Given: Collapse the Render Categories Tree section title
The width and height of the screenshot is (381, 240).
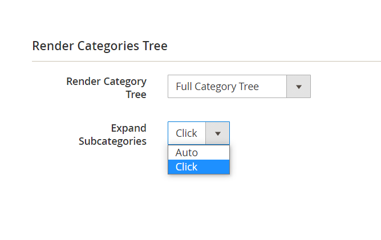Looking at the screenshot, I should point(100,46).
